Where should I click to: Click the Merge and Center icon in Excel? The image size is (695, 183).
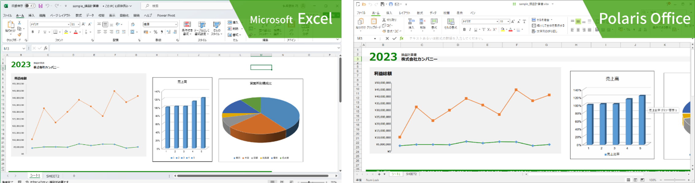pos(132,32)
